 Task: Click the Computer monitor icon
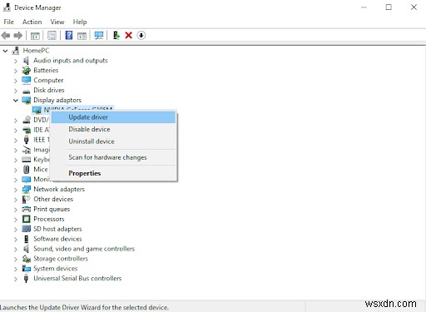(x=27, y=80)
